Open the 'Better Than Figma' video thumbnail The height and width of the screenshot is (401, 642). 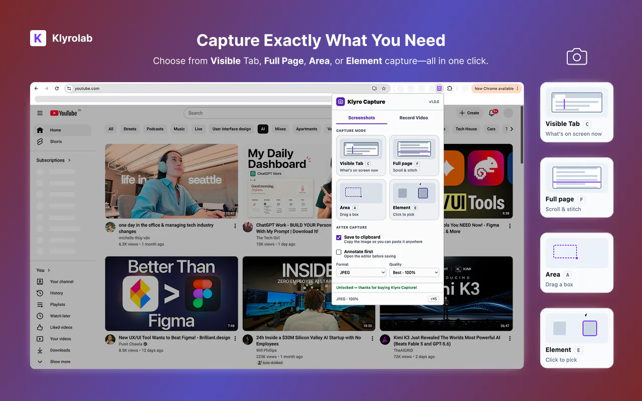pos(172,294)
